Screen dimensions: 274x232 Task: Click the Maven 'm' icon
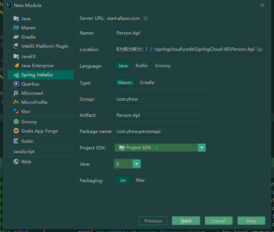coord(16,28)
